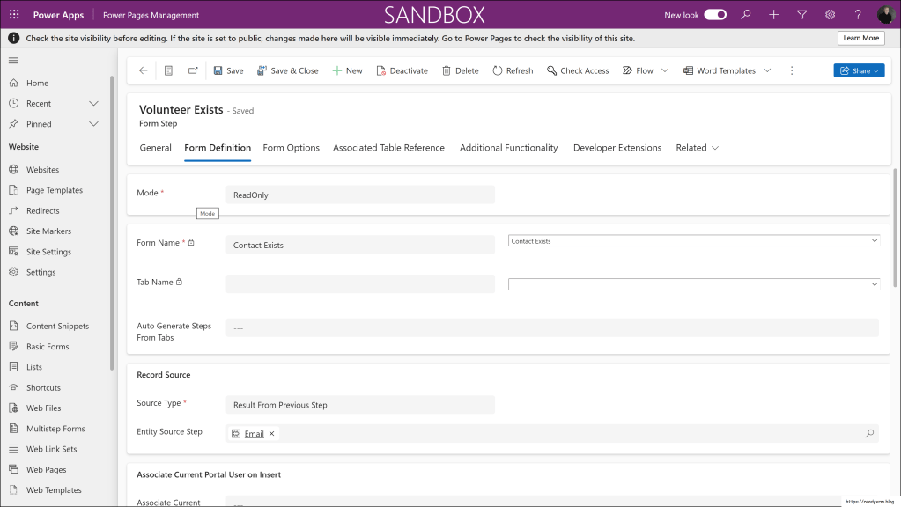Switch to the Form Options tab
This screenshot has height=507, width=901.
coord(291,148)
